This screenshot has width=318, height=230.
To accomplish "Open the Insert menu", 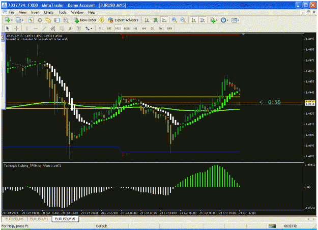I will pyautogui.click(x=35, y=12).
